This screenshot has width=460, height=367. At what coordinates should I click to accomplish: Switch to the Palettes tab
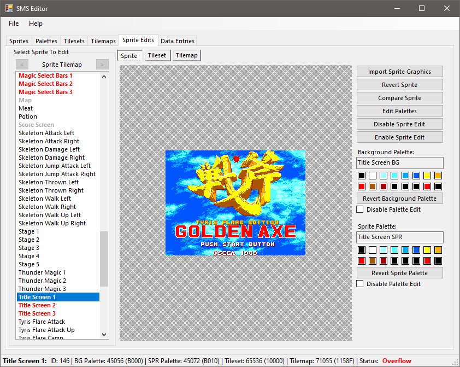pos(46,41)
